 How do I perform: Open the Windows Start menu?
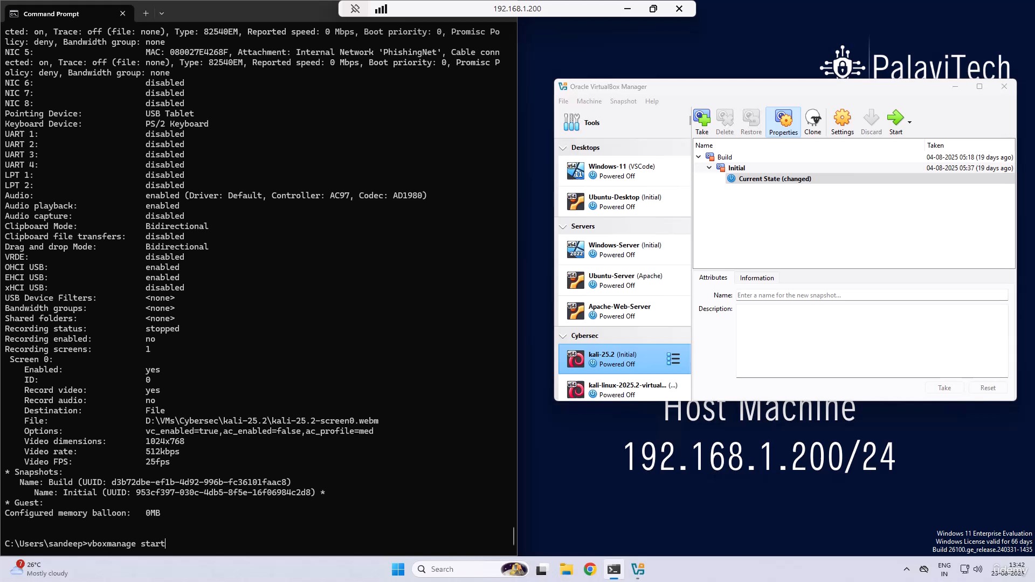(398, 569)
